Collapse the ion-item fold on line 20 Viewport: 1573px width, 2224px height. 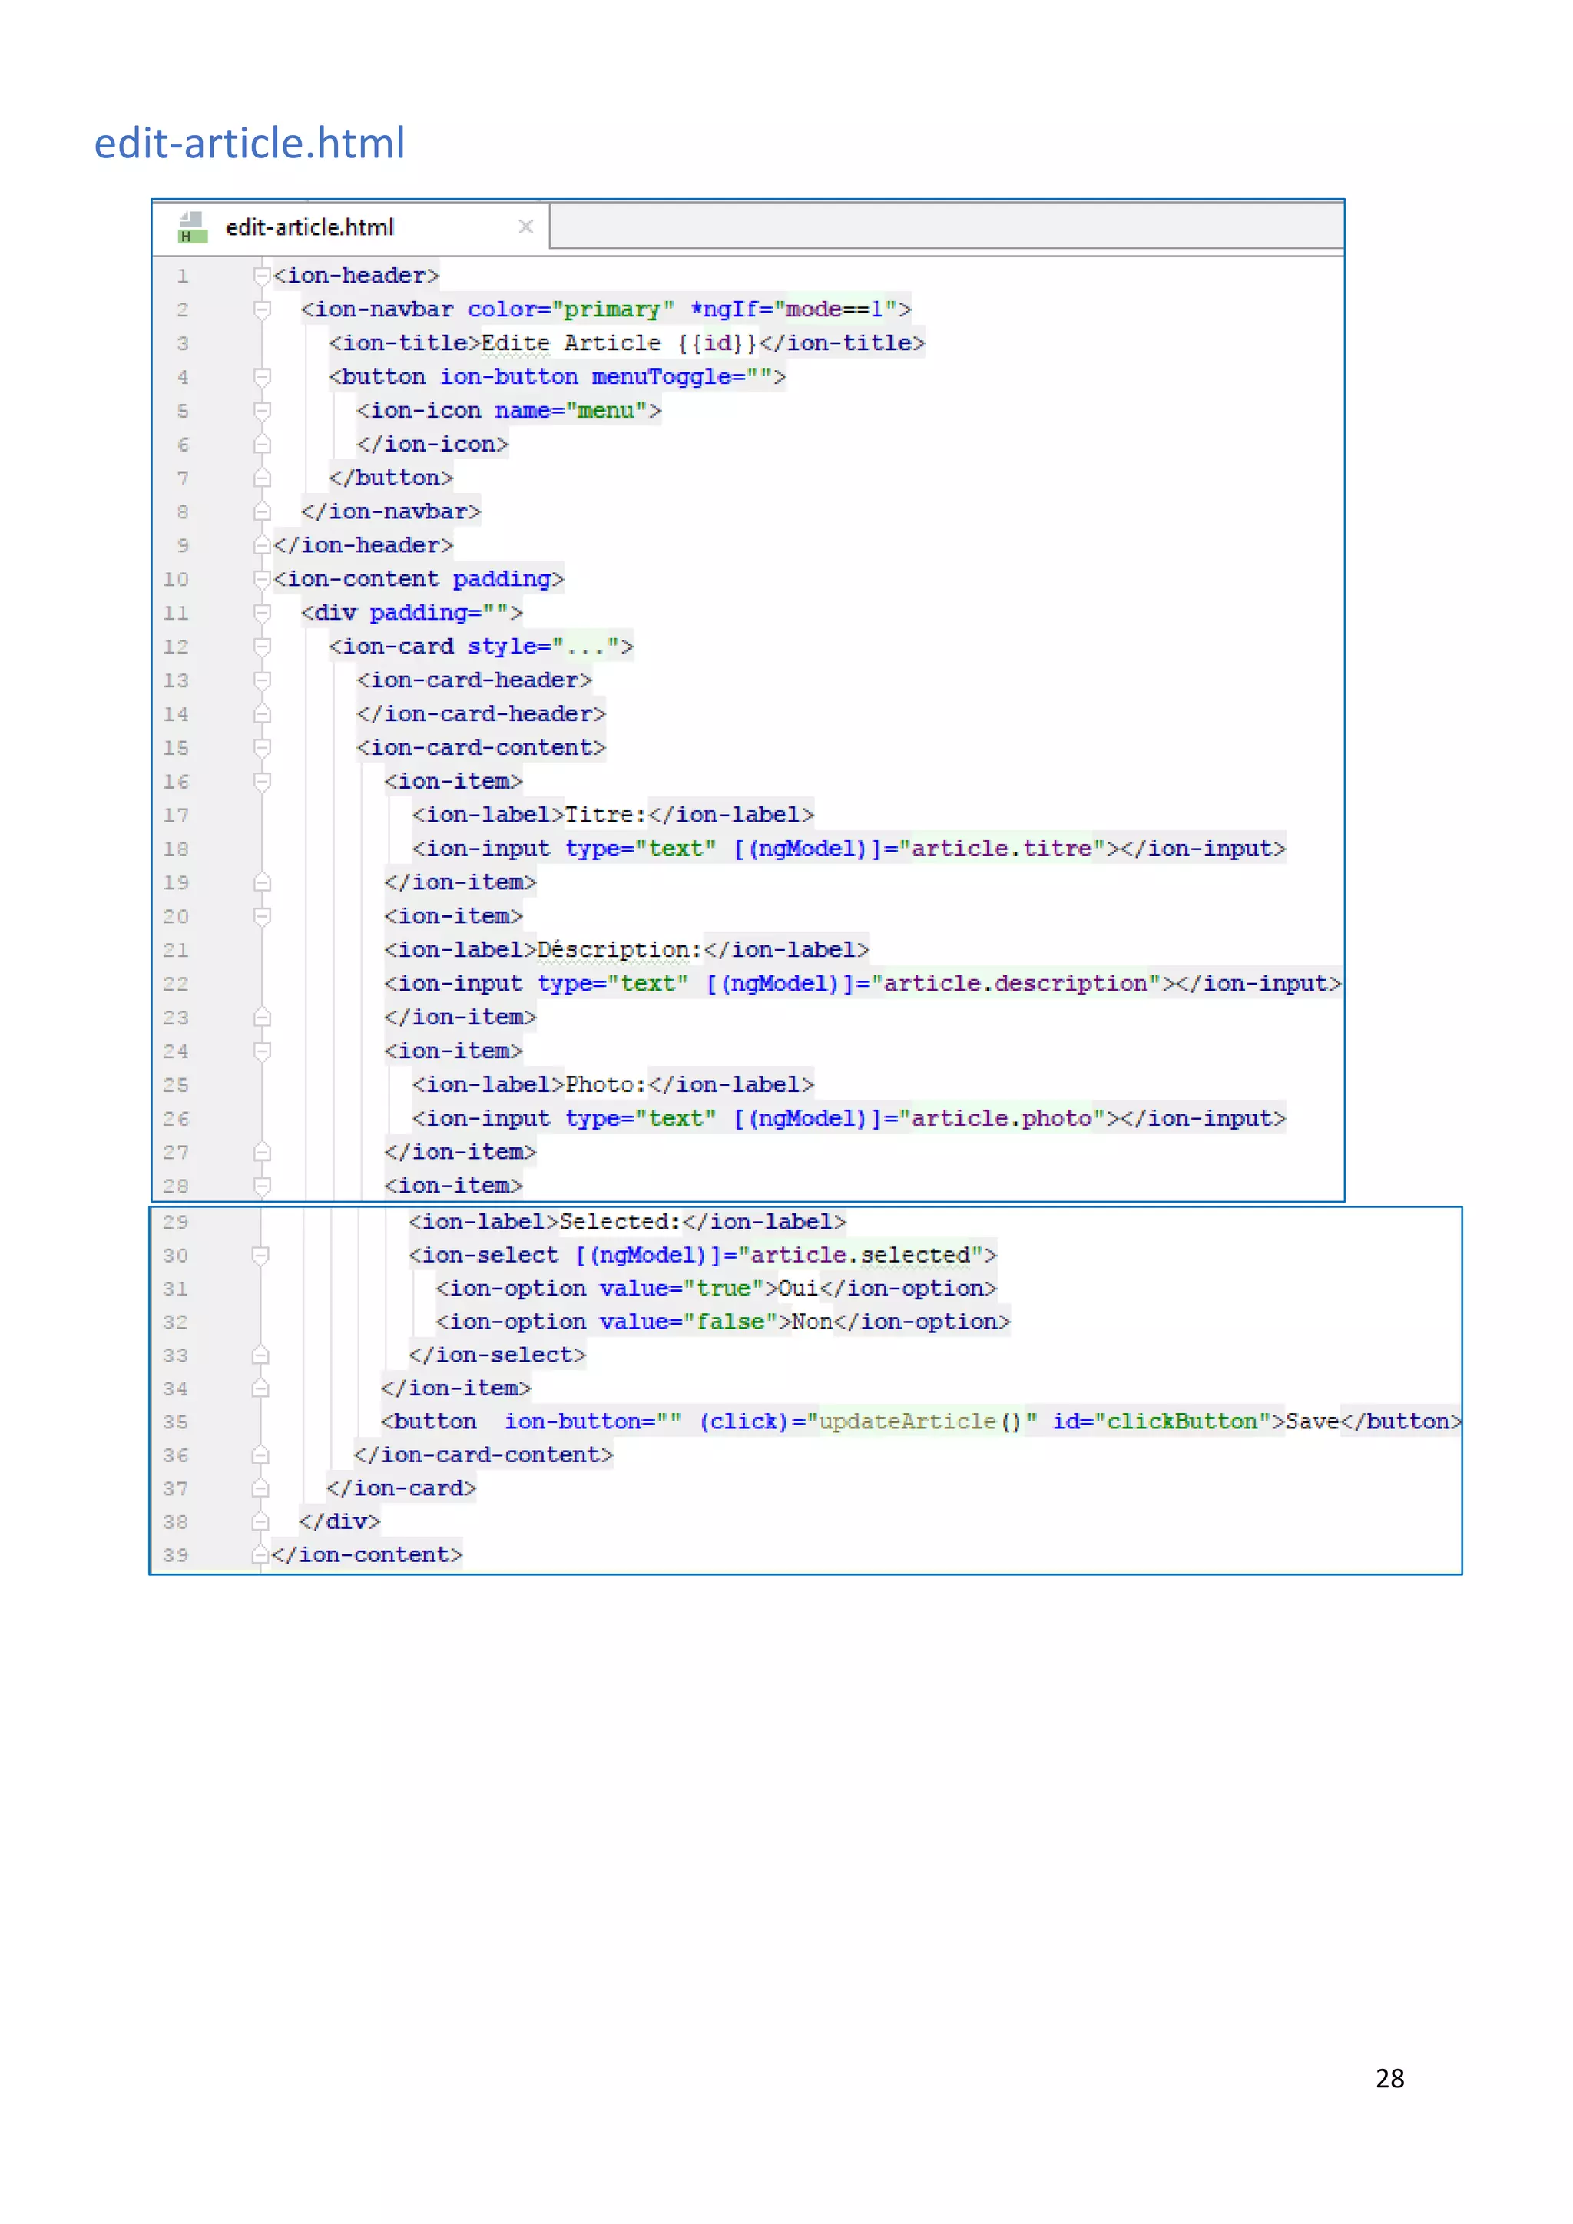(x=261, y=916)
